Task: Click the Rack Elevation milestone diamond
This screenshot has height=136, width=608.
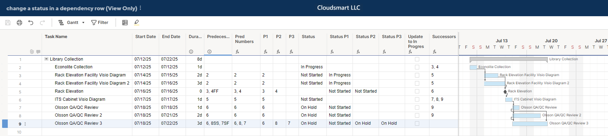Action: coord(505,92)
